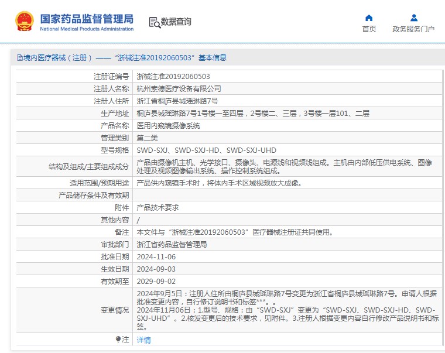Click the 结构及组成/主要组成成分 label
This screenshot has height=353, width=445.
tap(88, 167)
